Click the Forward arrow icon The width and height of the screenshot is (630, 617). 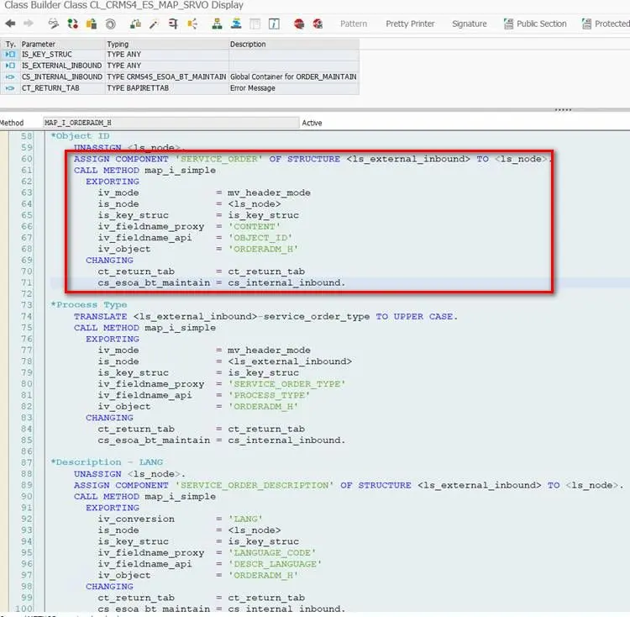[29, 24]
